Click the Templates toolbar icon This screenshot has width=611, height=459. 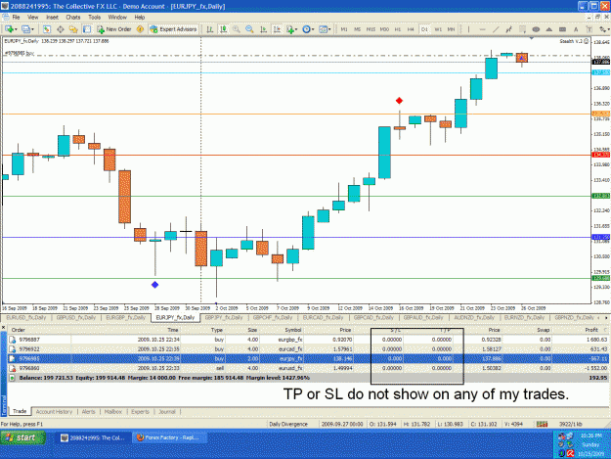click(x=323, y=29)
